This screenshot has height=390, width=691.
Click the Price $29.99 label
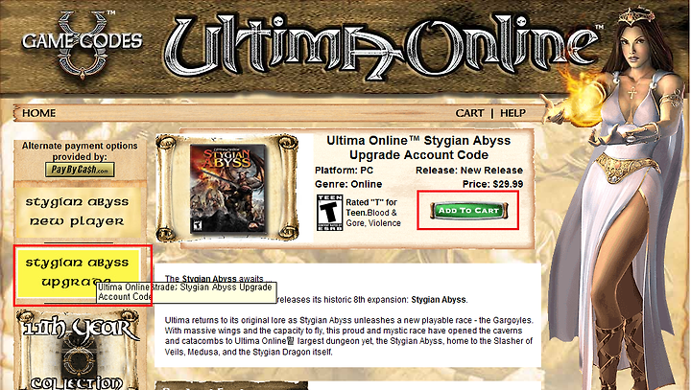[492, 184]
